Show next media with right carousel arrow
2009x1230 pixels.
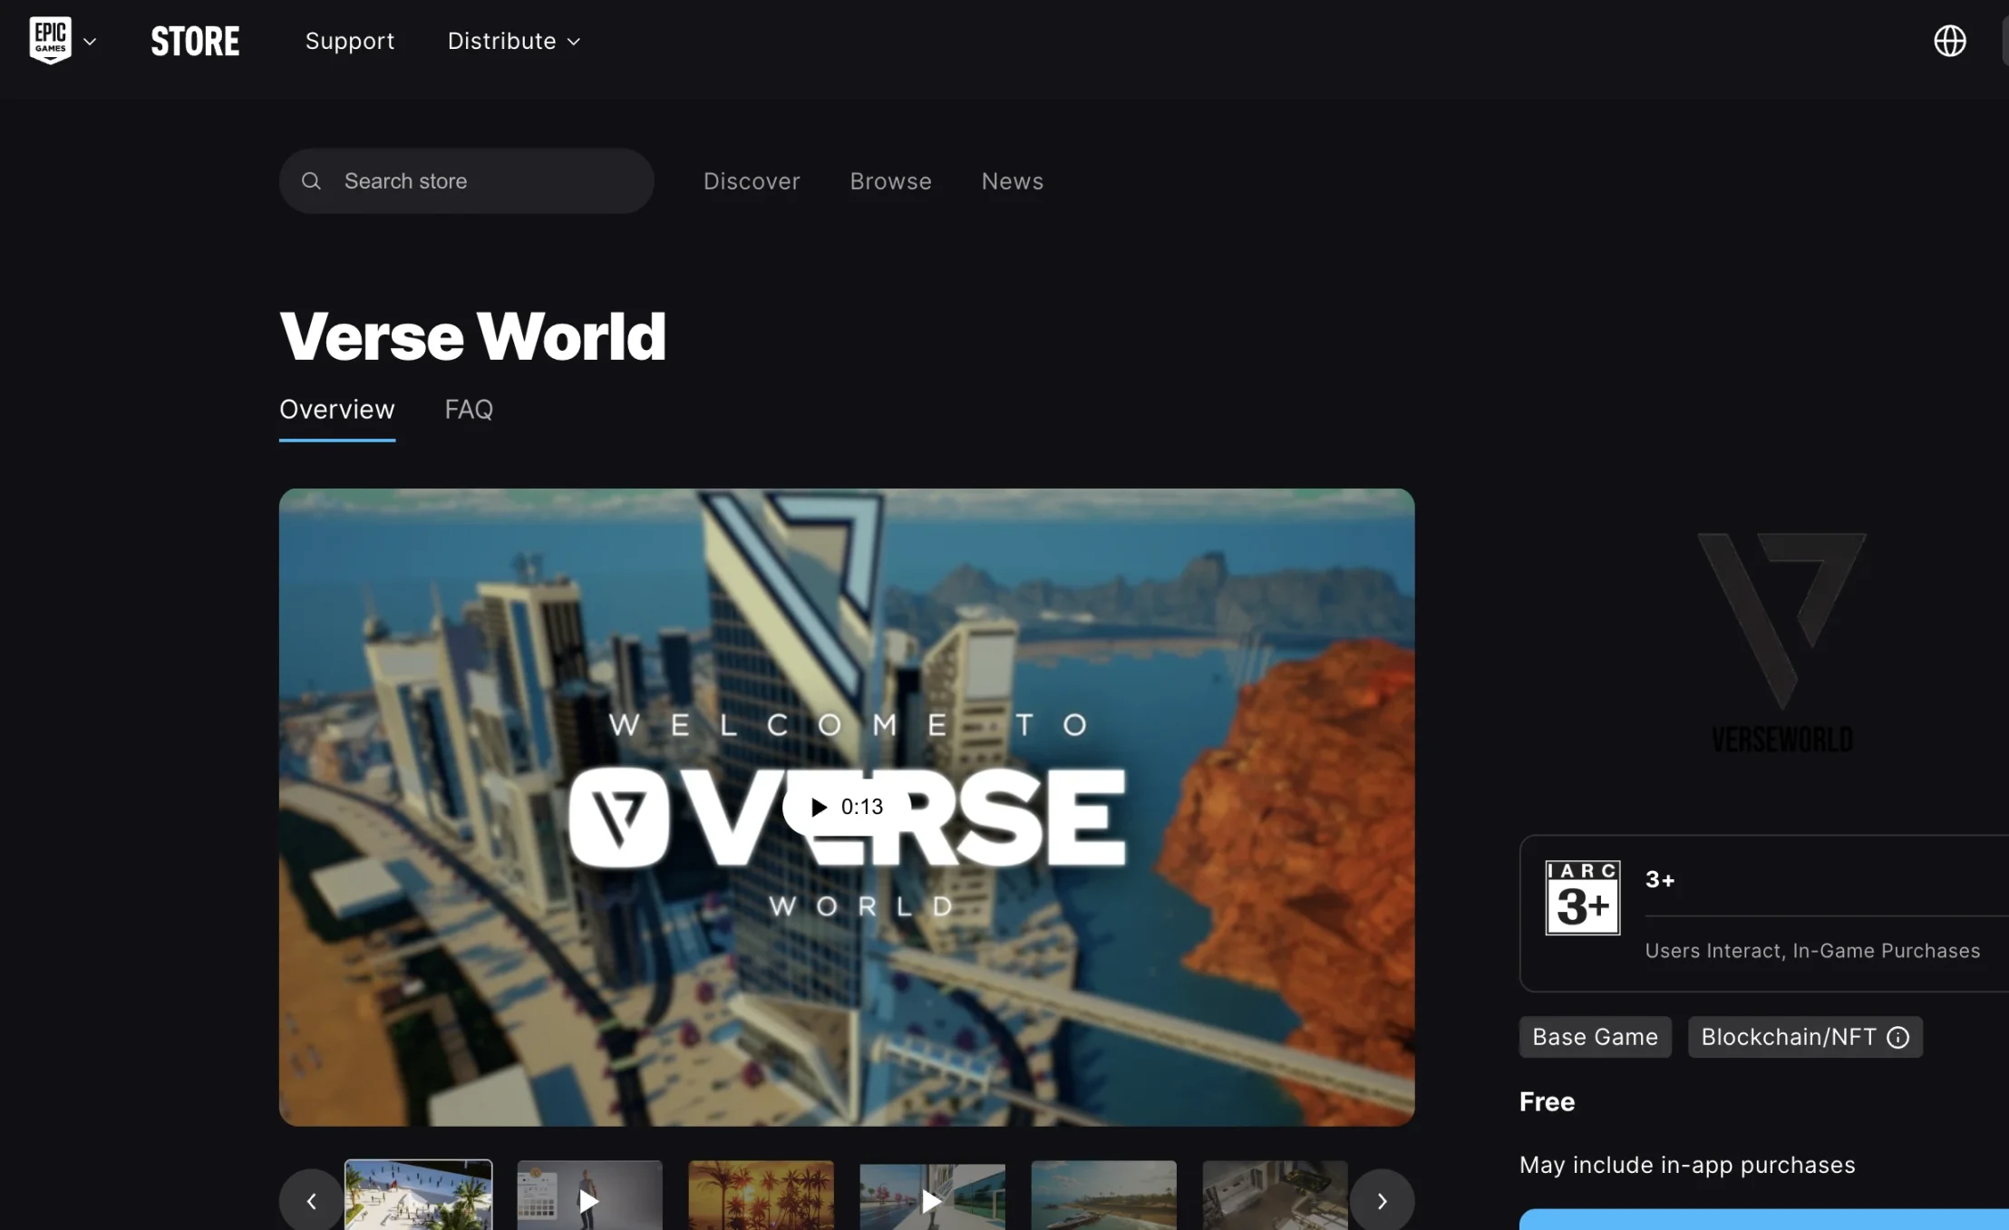point(1382,1201)
